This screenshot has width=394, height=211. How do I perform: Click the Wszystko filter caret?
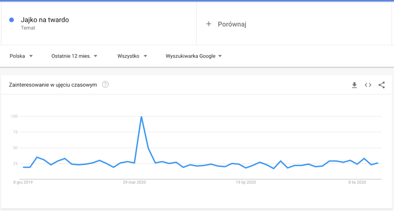(145, 56)
